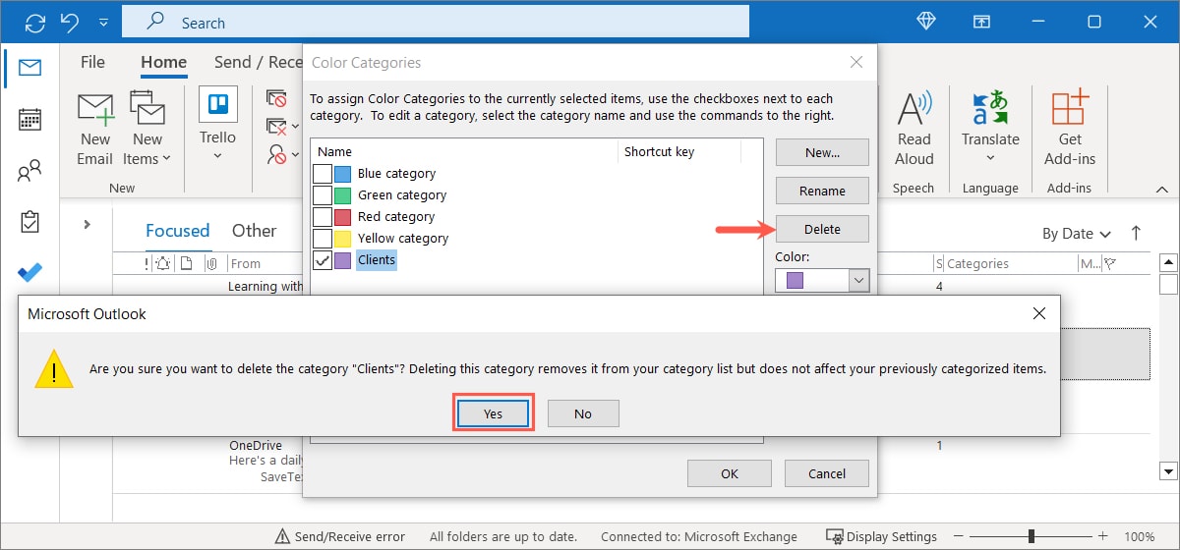Viewport: 1180px width, 550px height.
Task: Collapse the ribbon with chevron arrow
Action: tap(1163, 188)
